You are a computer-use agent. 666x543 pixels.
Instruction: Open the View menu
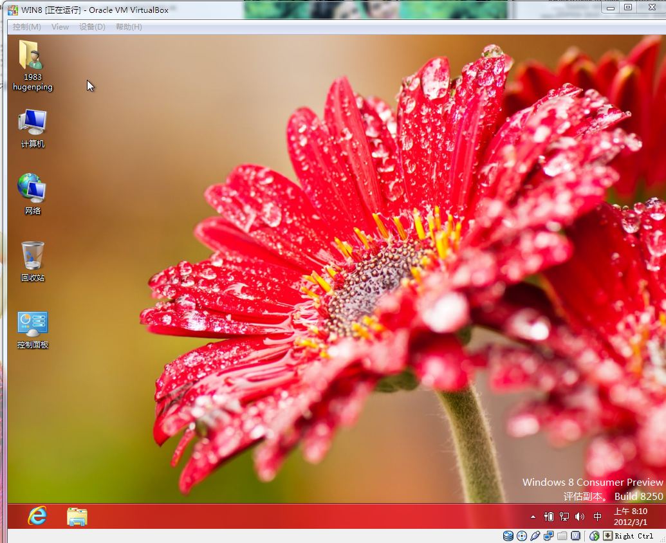pyautogui.click(x=60, y=27)
